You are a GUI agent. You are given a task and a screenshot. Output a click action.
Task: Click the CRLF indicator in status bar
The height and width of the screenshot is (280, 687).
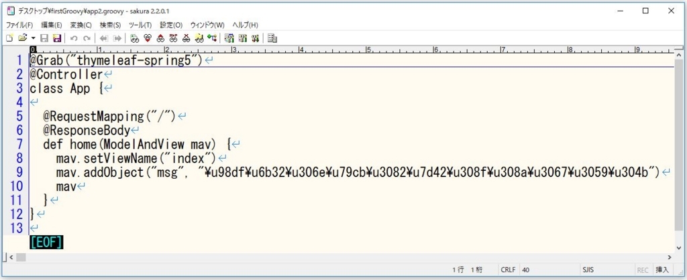(509, 270)
